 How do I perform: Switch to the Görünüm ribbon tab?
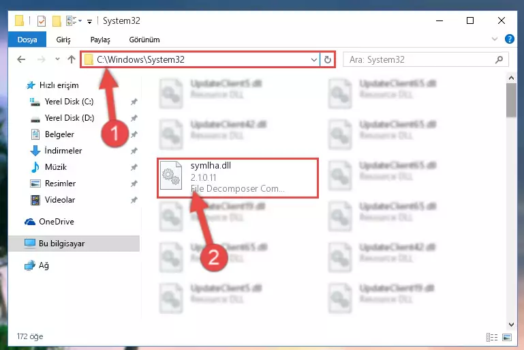[144, 40]
